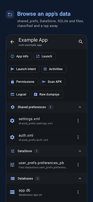This screenshot has height=202, width=93.
Task: Open search with the magnifier icon
Action: click(x=81, y=42)
